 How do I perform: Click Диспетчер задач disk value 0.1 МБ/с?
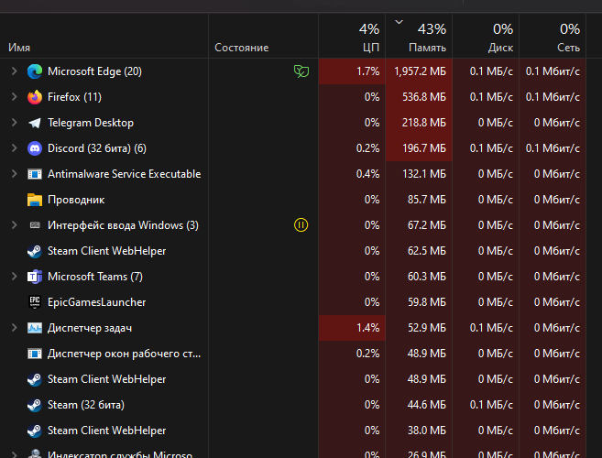click(491, 328)
